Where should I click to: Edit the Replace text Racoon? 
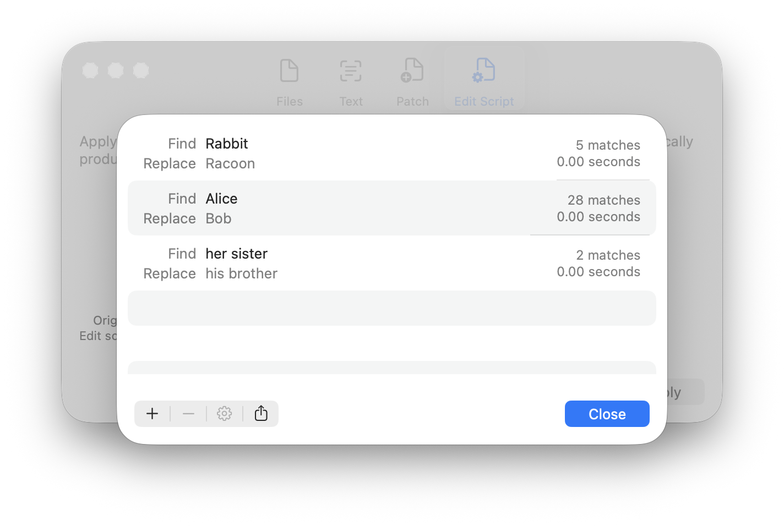tap(230, 163)
